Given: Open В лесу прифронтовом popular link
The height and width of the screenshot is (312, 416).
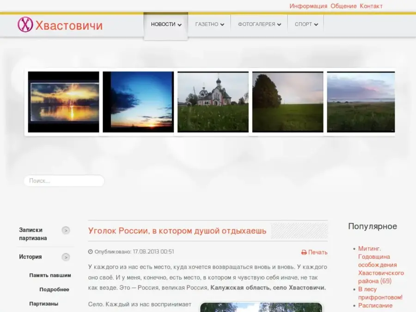Looking at the screenshot, I should tap(380, 293).
